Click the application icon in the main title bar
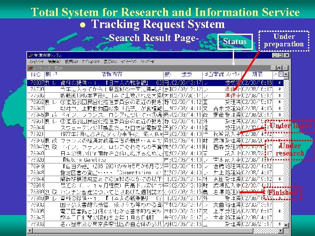The width and height of the screenshot is (315, 236). 31,55
